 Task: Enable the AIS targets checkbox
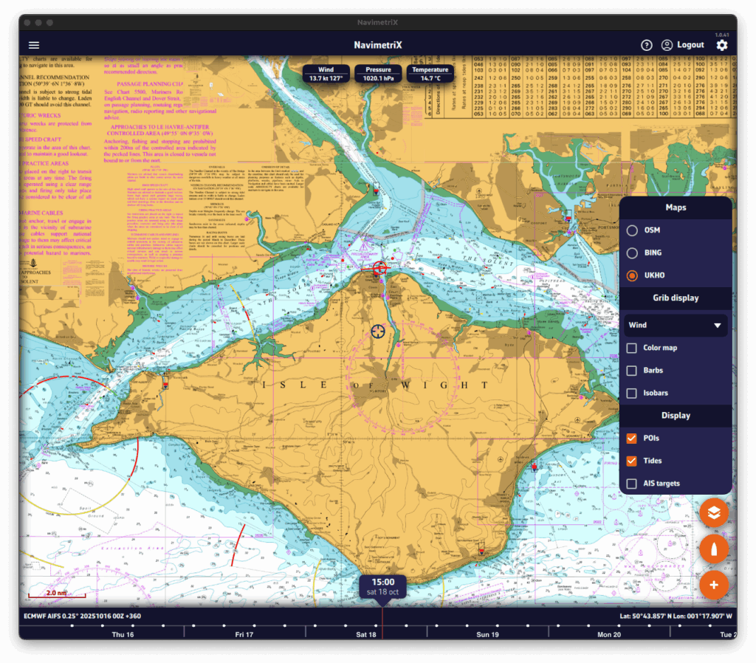632,484
